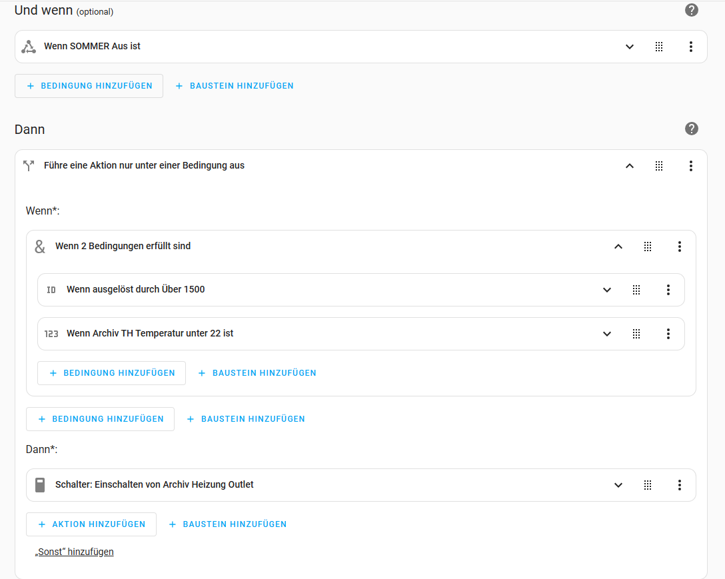
Task: Click switch icon of Archiv Heizung Outlet action
Action: click(40, 485)
